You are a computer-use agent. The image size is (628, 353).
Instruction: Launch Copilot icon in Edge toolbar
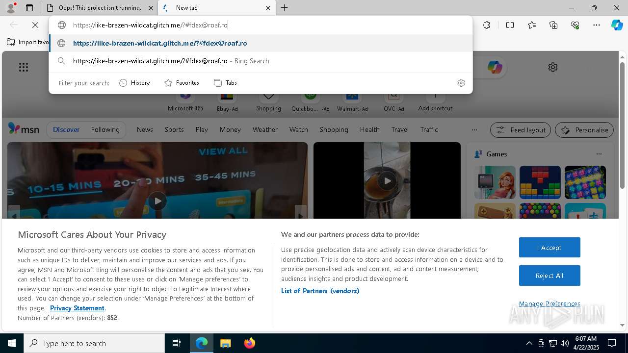(617, 25)
